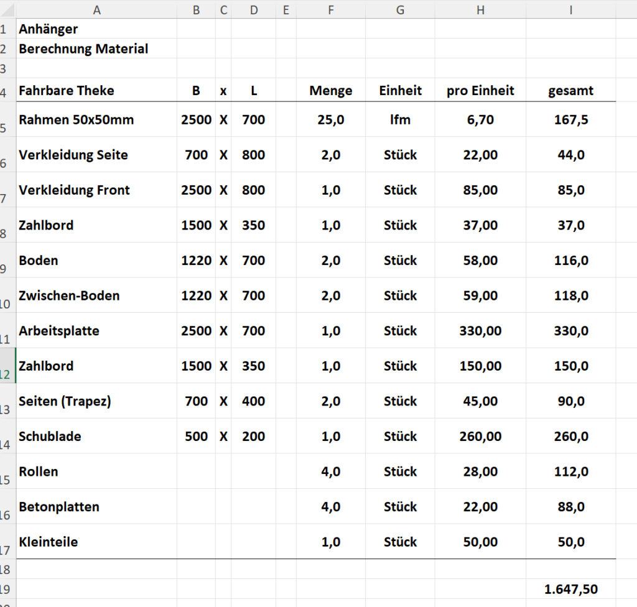
Task: Click the Anhänger title cell
Action: tap(96, 29)
